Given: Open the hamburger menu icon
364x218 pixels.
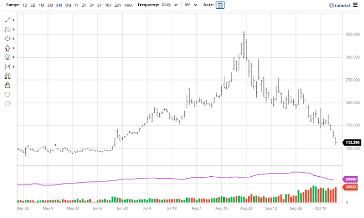Looking at the screenshot, I should coord(355,5).
